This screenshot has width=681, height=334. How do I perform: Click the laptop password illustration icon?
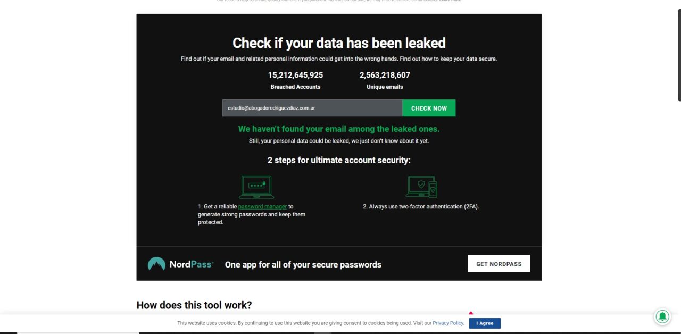point(256,187)
